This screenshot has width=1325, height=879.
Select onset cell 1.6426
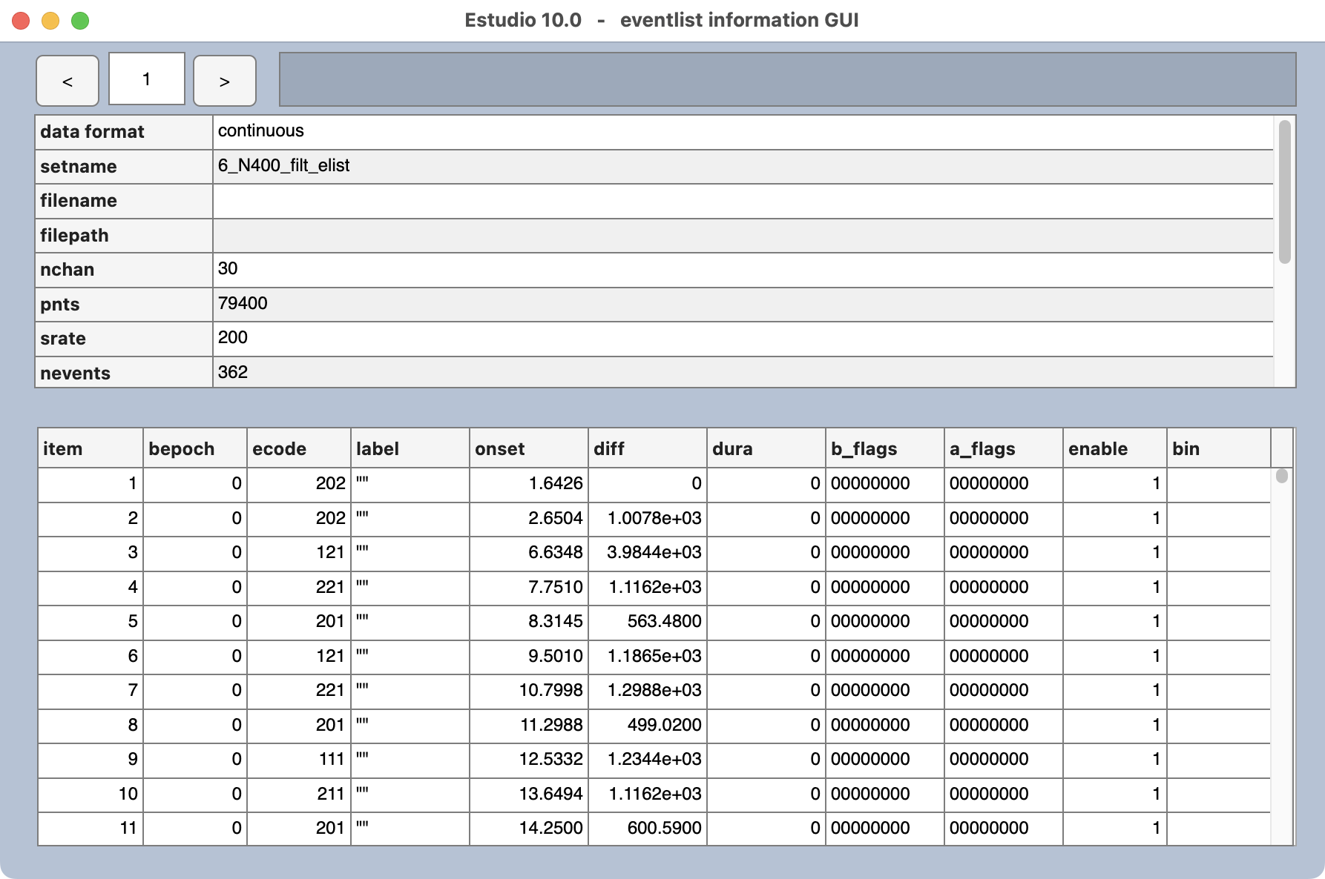click(529, 485)
